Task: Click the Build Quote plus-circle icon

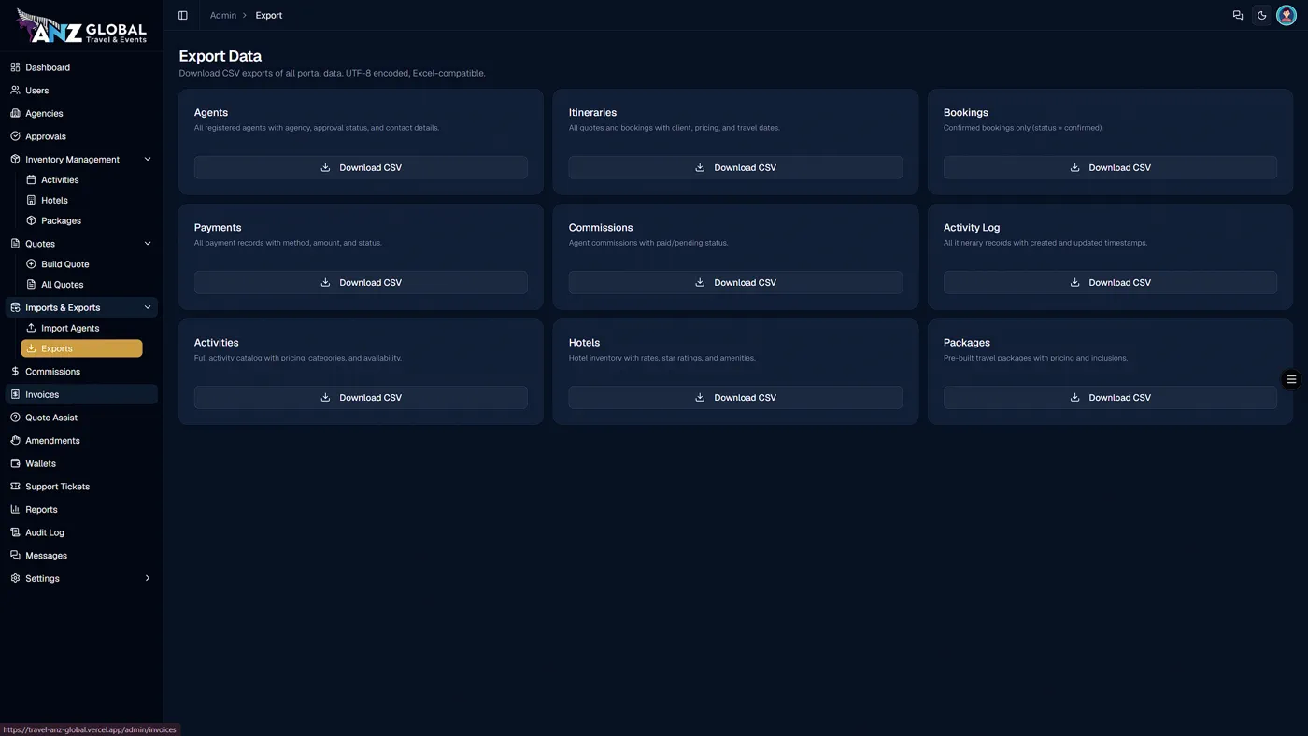Action: coord(31,264)
